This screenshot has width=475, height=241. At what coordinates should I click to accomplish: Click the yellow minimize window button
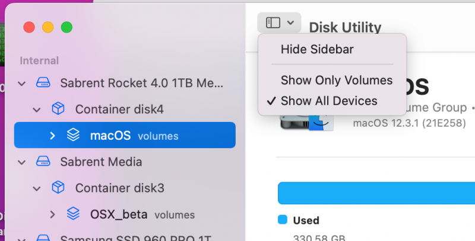pos(47,27)
